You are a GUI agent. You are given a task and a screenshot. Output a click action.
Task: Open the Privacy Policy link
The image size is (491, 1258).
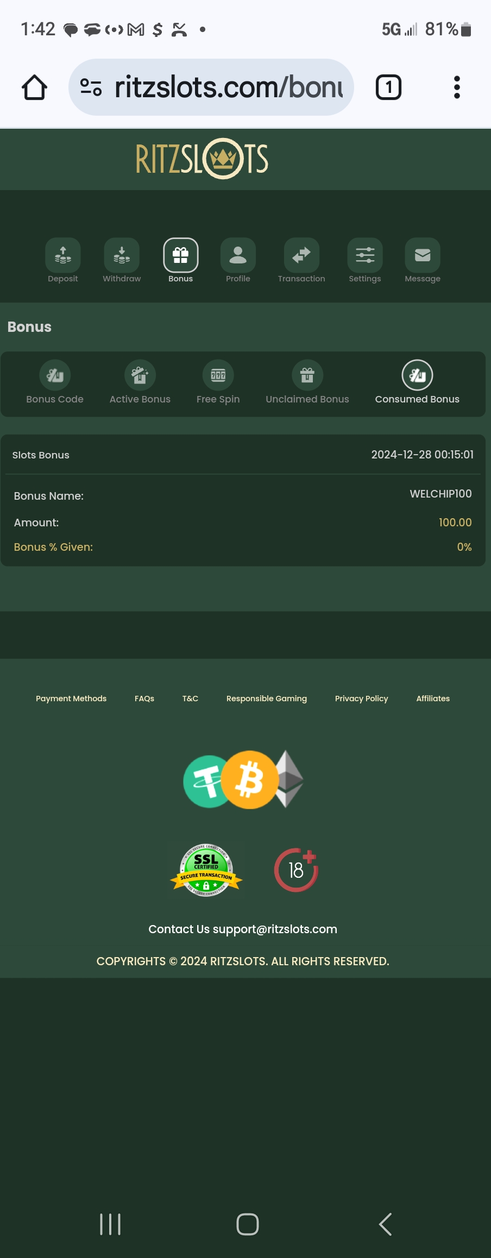[362, 699]
